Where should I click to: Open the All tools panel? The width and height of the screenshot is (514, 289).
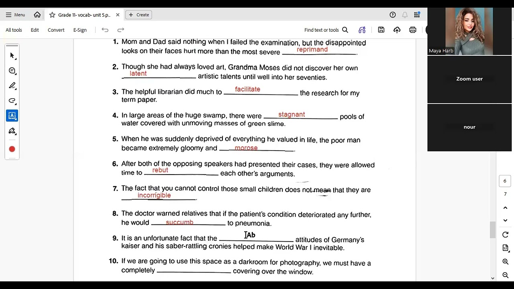14,30
